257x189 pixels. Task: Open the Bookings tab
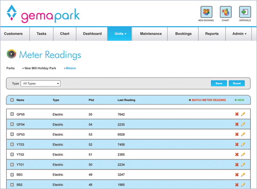(183, 34)
